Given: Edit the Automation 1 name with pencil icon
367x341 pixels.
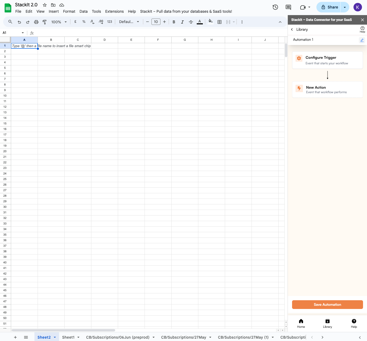Looking at the screenshot, I should pyautogui.click(x=362, y=40).
